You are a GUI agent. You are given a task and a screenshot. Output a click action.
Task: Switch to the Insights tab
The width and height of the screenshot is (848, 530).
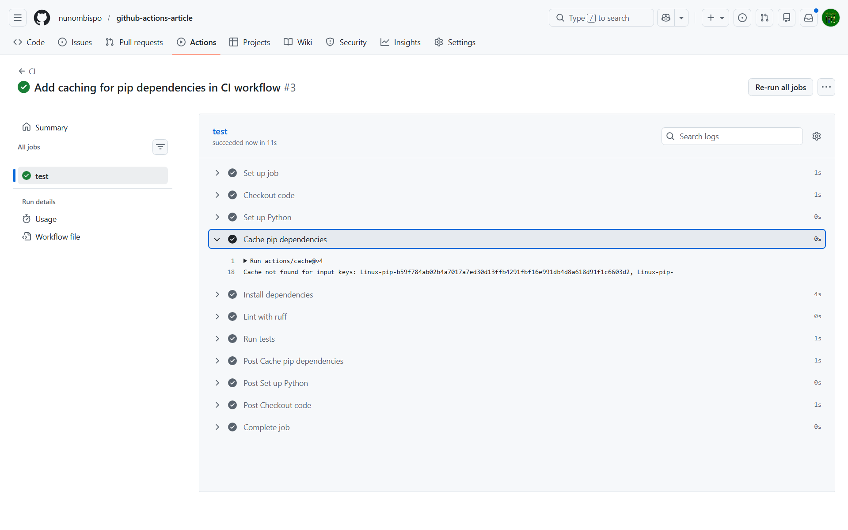click(x=400, y=42)
